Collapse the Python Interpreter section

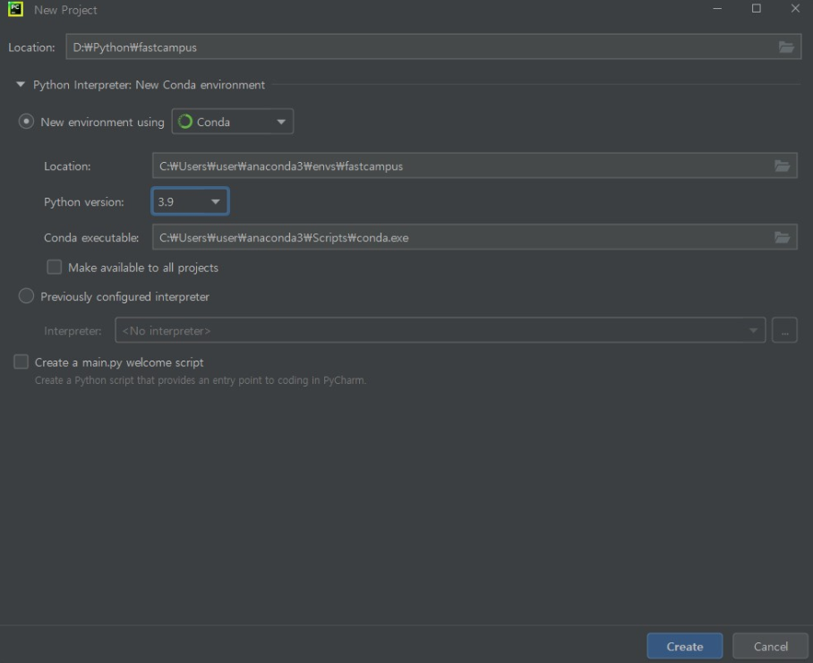[21, 85]
